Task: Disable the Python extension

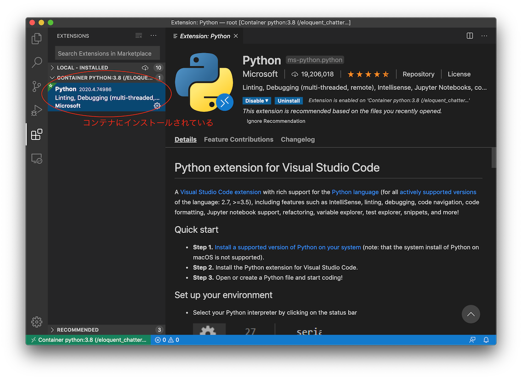Action: click(254, 100)
